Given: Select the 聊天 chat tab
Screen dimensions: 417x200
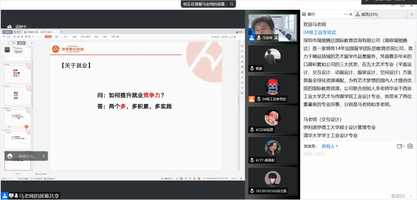Looking at the screenshot, I should (x=311, y=14).
